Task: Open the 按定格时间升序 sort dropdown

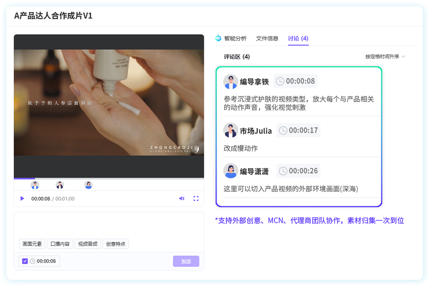Action: (x=385, y=57)
